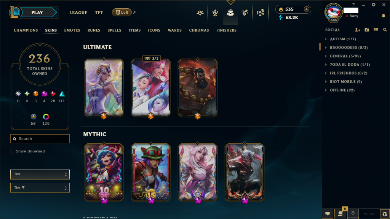
Task: Open the Tier descending sort dropdown
Action: point(40,188)
